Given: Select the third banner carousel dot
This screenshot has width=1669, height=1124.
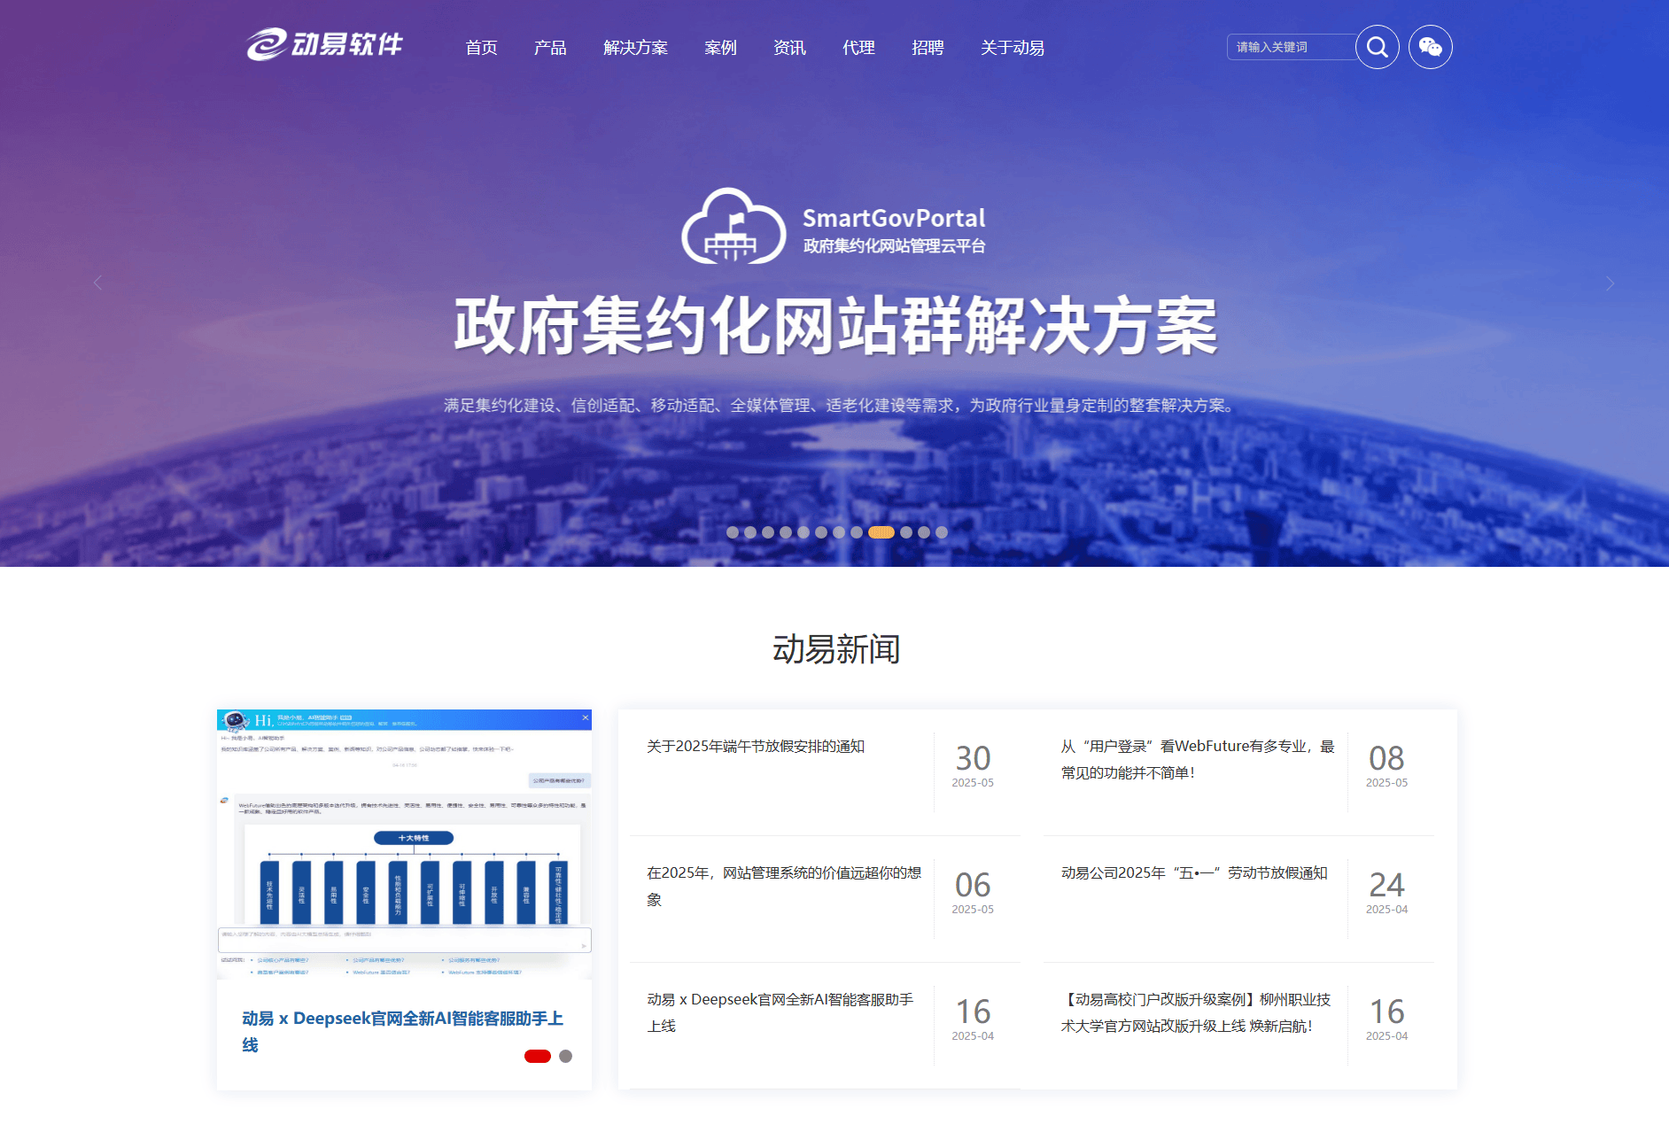Looking at the screenshot, I should click(x=768, y=532).
